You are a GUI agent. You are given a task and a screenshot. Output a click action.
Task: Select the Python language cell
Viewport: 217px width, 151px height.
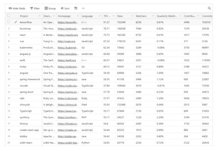(86, 143)
